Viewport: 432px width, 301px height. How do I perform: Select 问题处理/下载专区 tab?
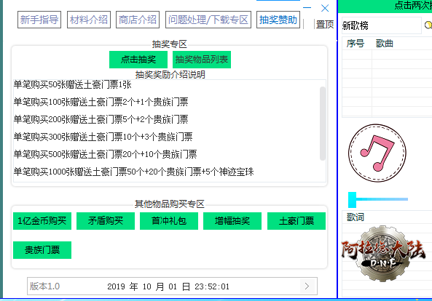coord(208,20)
